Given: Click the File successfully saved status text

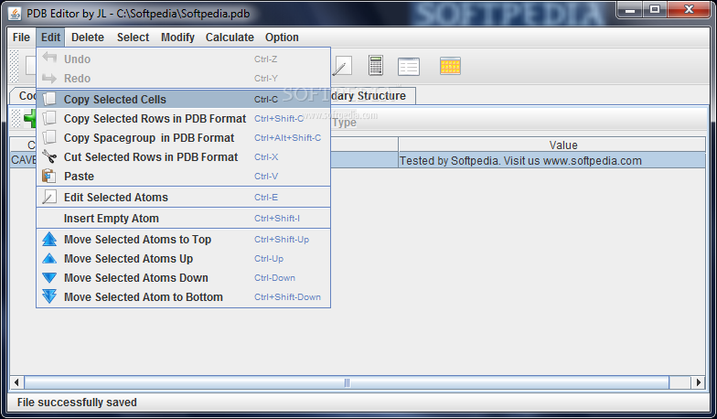Looking at the screenshot, I should click(77, 403).
